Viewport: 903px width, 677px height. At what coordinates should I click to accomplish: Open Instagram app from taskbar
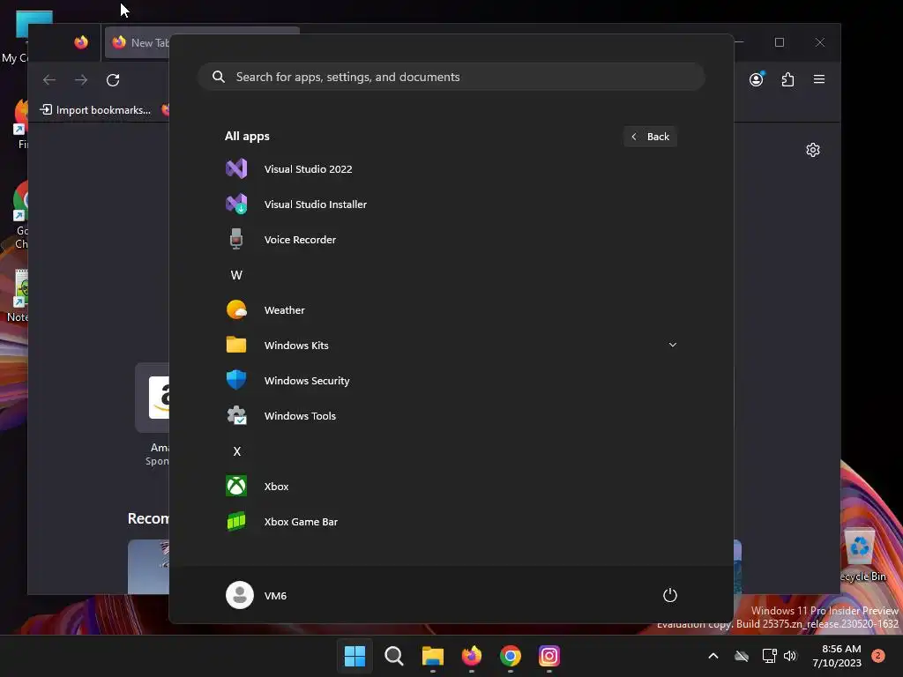point(549,656)
